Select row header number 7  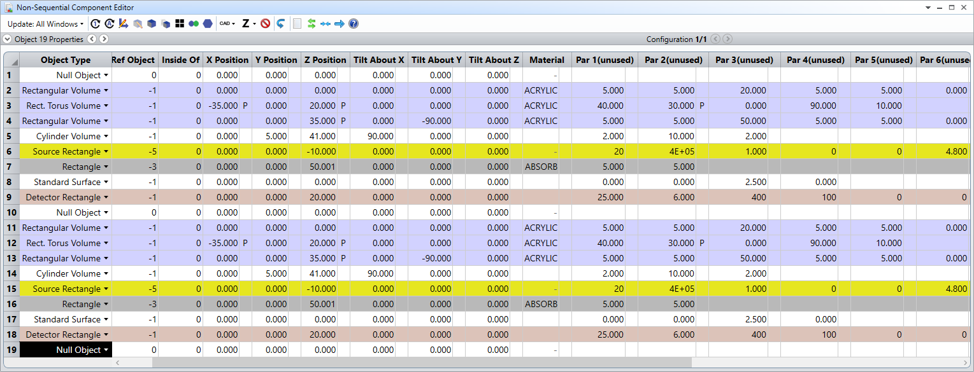click(x=10, y=167)
